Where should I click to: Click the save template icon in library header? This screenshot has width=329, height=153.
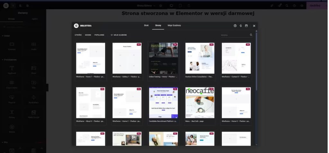[x=246, y=26]
